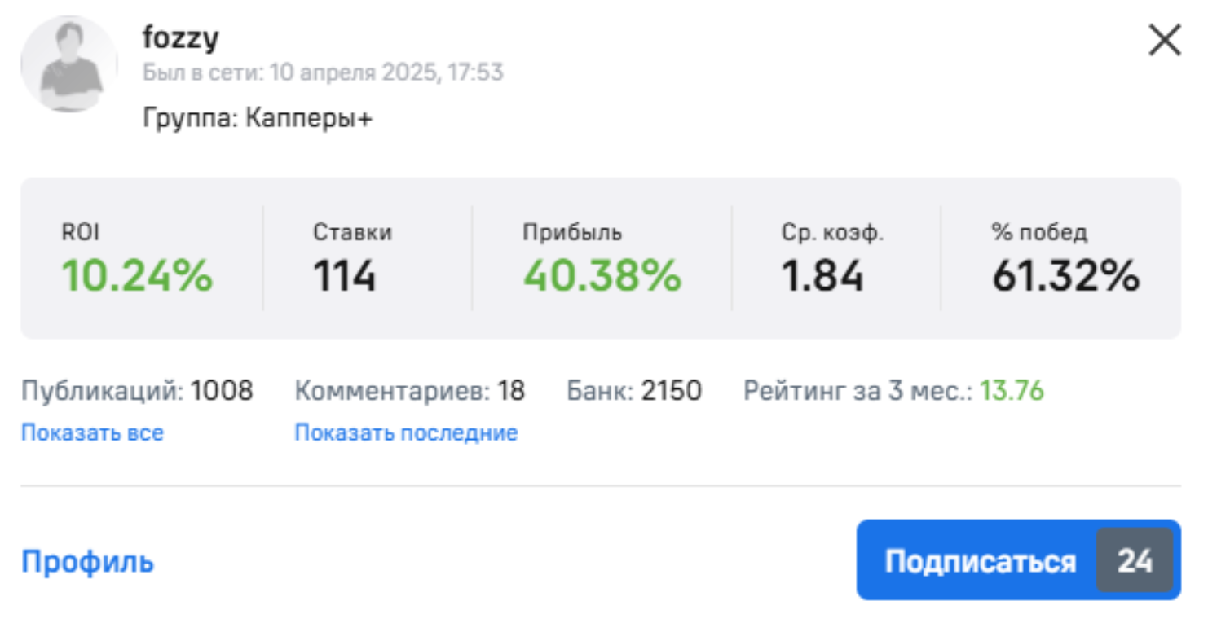Click the Рейтинг за 3 мес. label
The image size is (1208, 623).
pyautogui.click(x=858, y=391)
